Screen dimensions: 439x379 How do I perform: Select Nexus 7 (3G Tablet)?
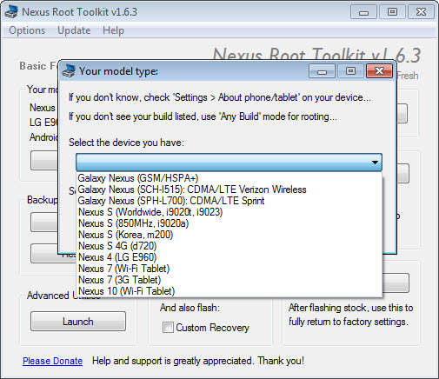(x=229, y=280)
